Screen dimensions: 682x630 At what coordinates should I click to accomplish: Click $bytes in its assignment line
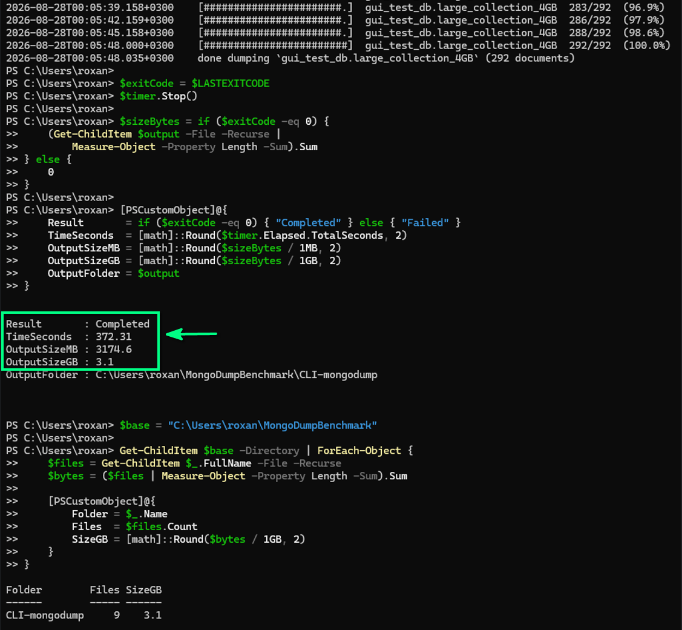66,476
